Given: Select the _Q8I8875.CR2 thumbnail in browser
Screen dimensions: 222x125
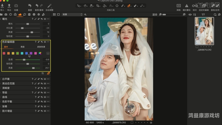Looking at the screenshot, I should 204,31.
